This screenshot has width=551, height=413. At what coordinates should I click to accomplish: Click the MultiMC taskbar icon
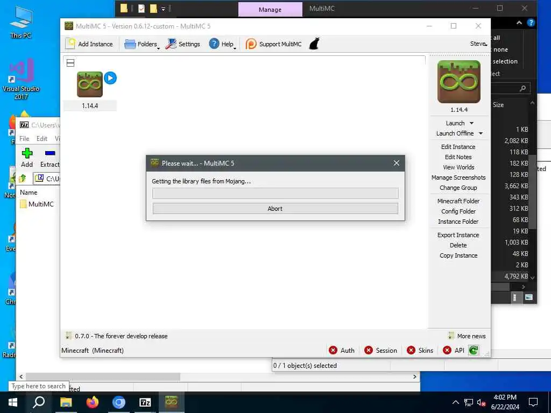click(172, 402)
